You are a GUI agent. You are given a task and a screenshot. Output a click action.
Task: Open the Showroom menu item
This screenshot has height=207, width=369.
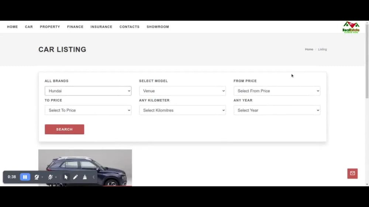pos(158,27)
